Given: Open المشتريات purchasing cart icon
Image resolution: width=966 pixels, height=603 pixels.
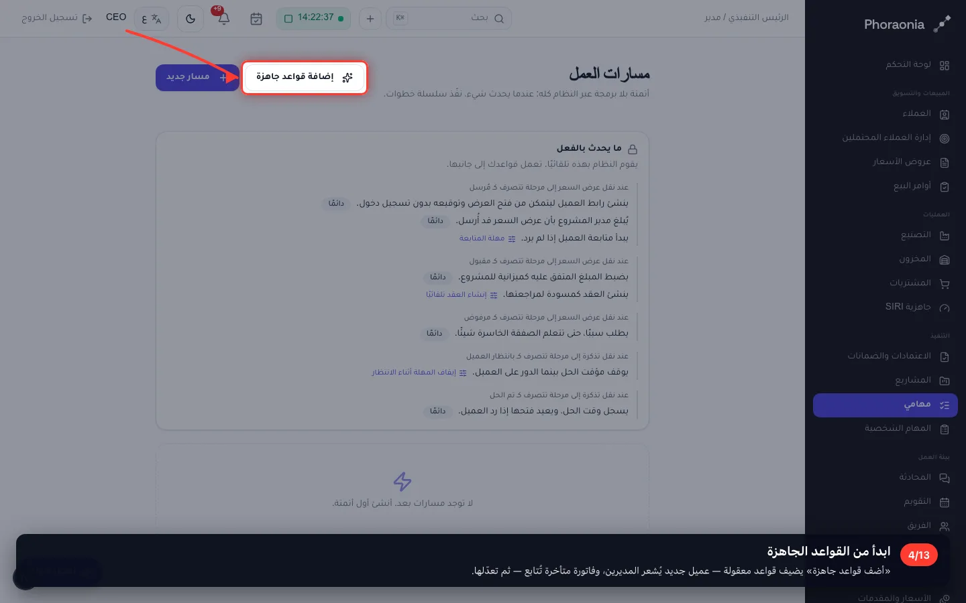Looking at the screenshot, I should coord(945,283).
